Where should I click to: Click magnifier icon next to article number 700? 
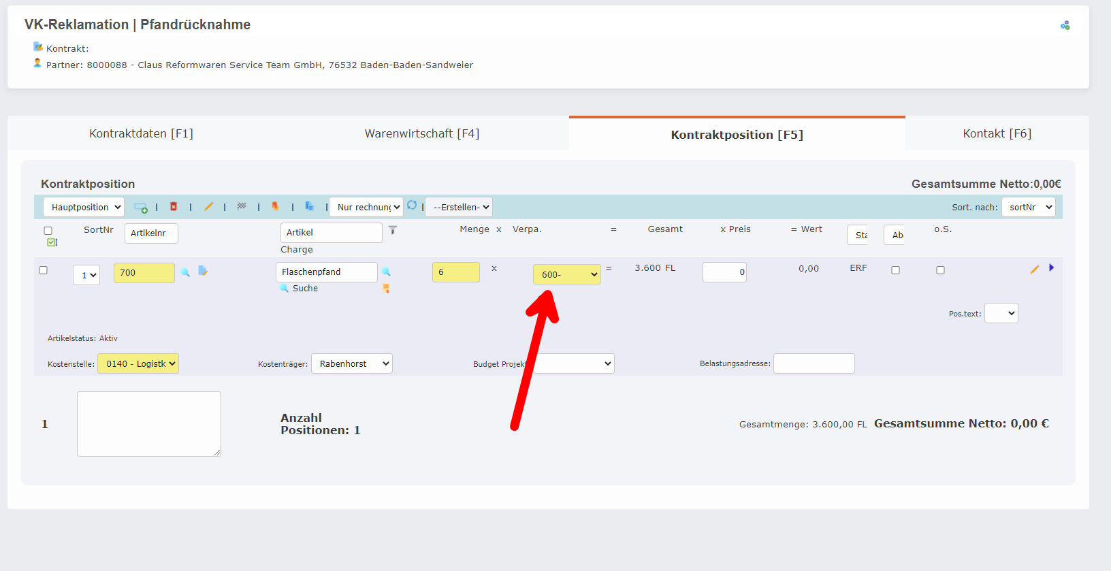(x=185, y=272)
